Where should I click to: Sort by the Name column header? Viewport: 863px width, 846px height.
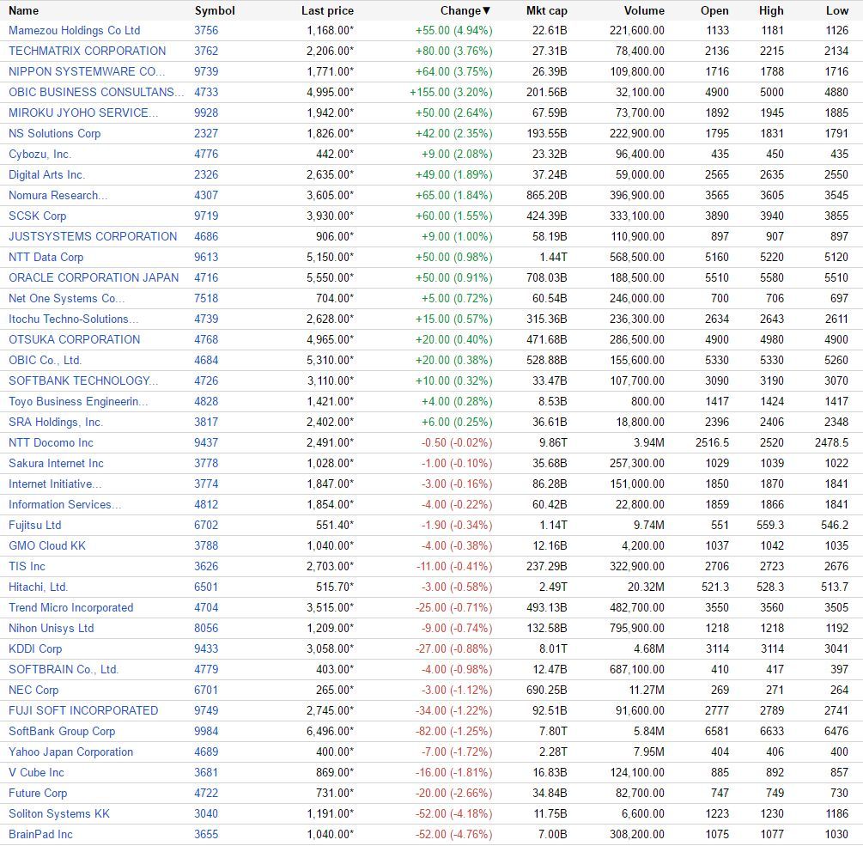pyautogui.click(x=24, y=10)
